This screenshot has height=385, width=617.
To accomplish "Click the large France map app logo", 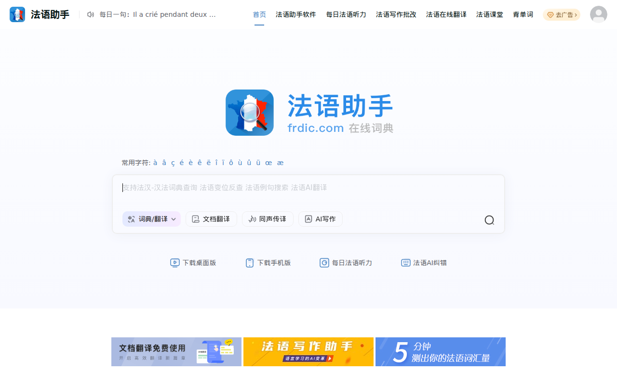I will 250,113.
